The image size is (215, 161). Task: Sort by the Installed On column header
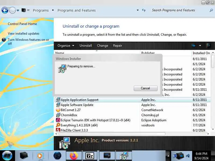coord(201,53)
